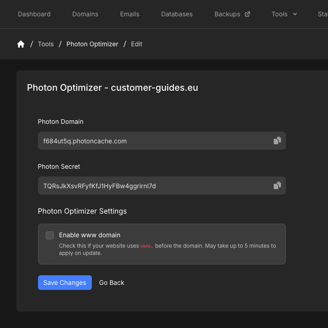Click Tools in the breadcrumb

(x=46, y=44)
